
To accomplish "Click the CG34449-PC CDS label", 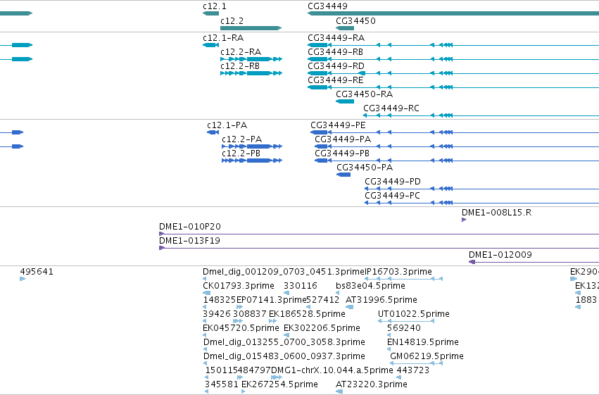I will 392,196.
